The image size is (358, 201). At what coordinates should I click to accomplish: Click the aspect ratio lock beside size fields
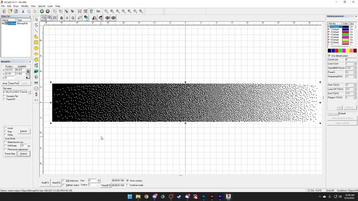click(x=28, y=71)
